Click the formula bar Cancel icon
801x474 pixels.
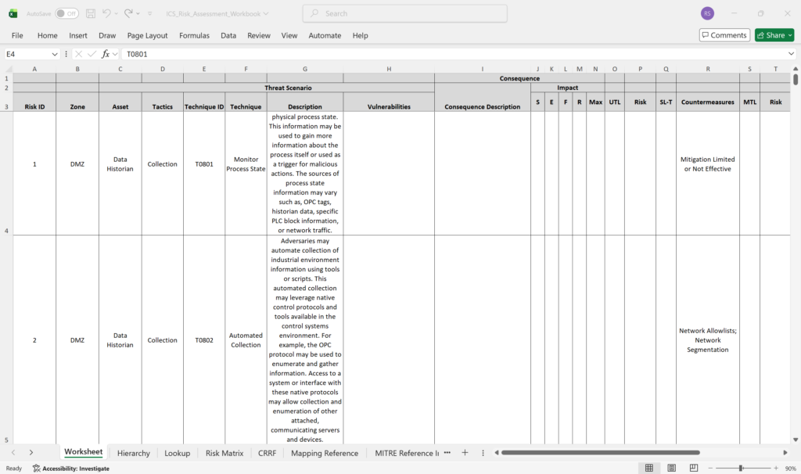point(78,54)
